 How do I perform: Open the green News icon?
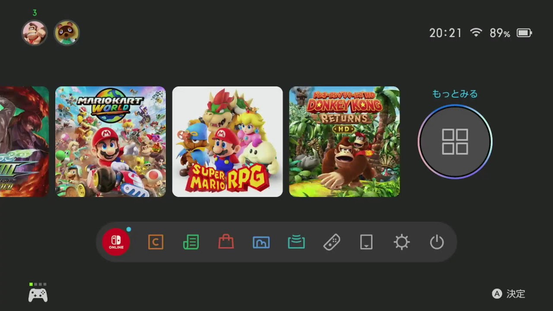pyautogui.click(x=191, y=242)
